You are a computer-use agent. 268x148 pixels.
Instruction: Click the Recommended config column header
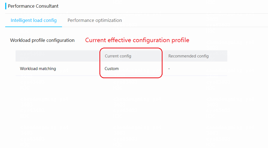pos(188,56)
